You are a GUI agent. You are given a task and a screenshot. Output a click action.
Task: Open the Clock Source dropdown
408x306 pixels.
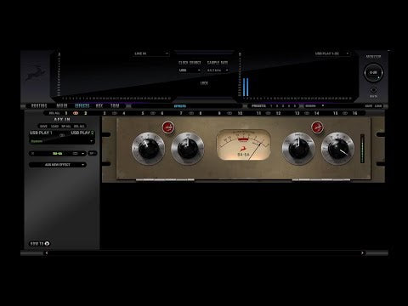(190, 71)
